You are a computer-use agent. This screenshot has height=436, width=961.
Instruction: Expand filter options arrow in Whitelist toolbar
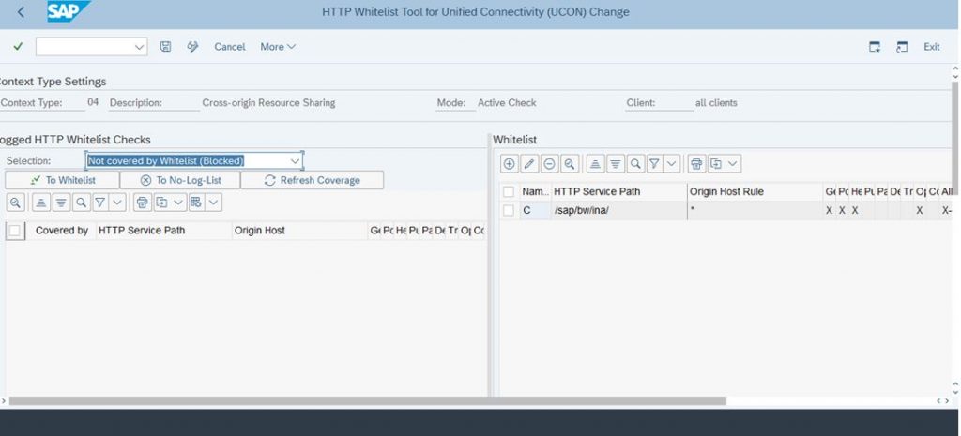point(672,163)
